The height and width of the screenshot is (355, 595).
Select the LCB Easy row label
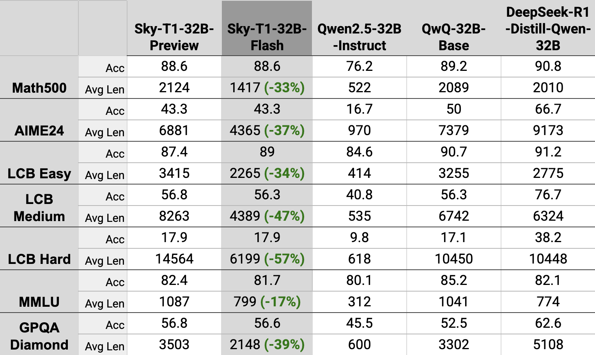point(39,174)
